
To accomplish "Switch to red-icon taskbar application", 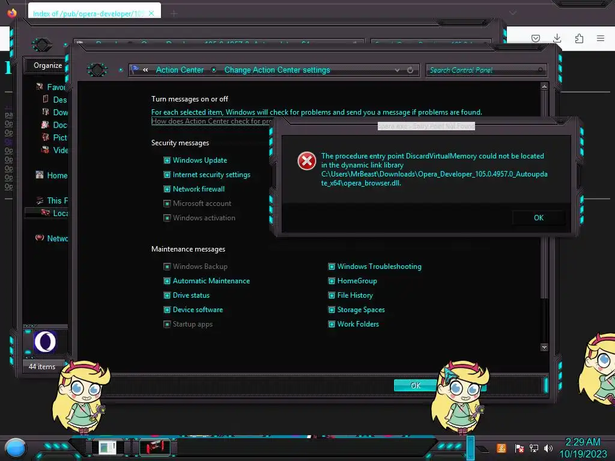I will [155, 447].
